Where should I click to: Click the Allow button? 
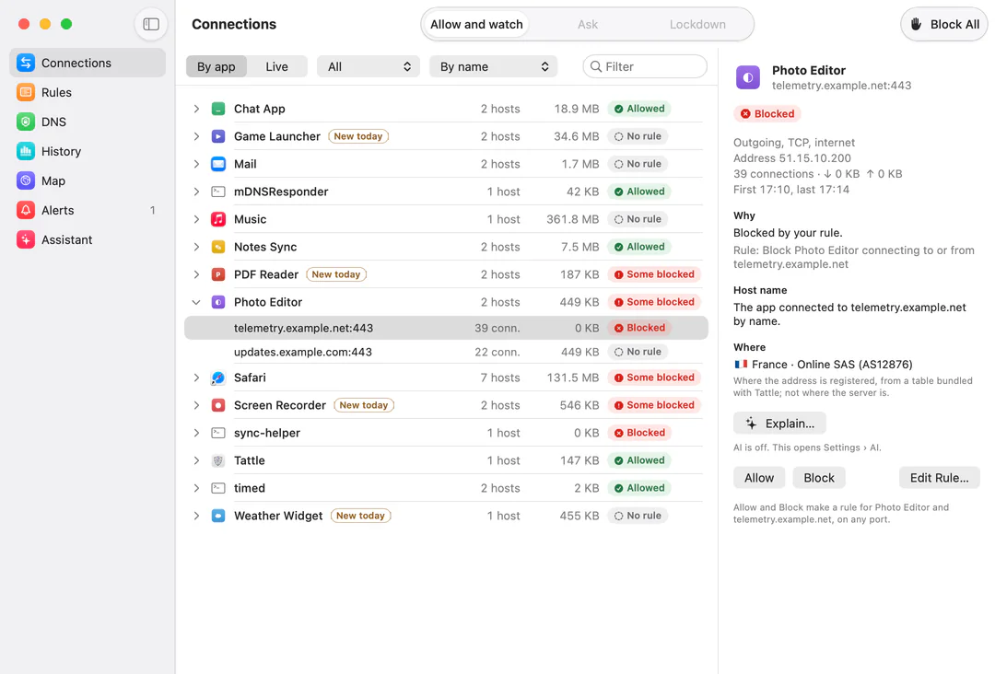coord(759,478)
